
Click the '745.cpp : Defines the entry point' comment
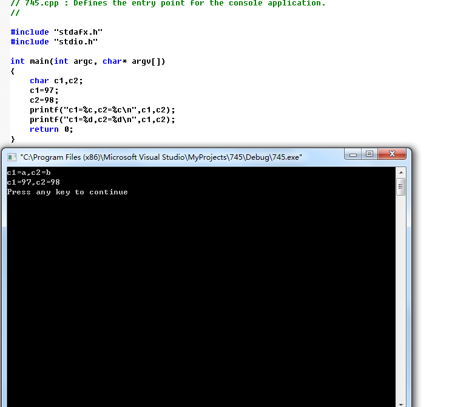pyautogui.click(x=168, y=3)
